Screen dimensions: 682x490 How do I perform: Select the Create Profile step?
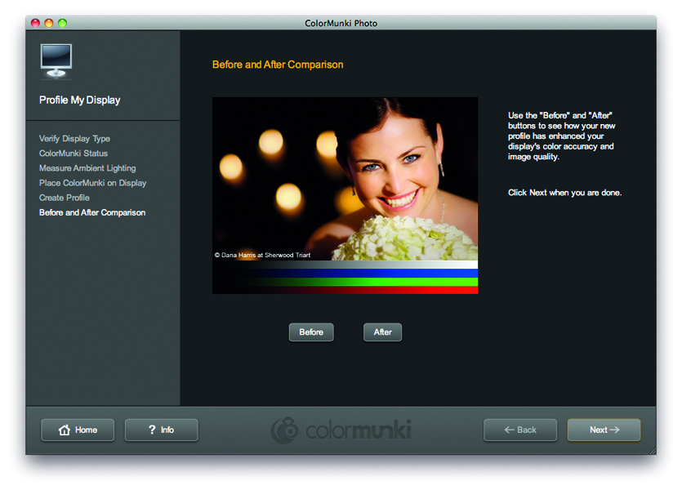tap(65, 198)
